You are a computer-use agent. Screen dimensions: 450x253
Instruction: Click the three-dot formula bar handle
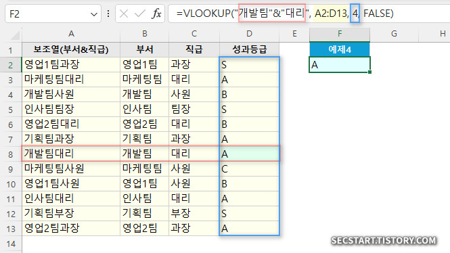click(108, 14)
